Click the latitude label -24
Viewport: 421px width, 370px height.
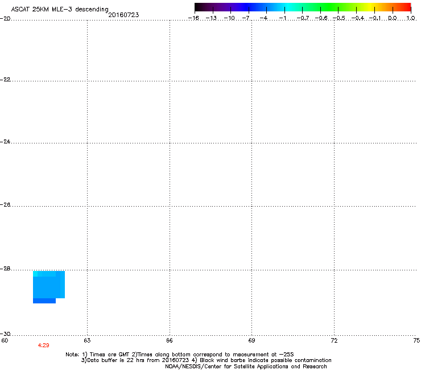click(x=5, y=142)
